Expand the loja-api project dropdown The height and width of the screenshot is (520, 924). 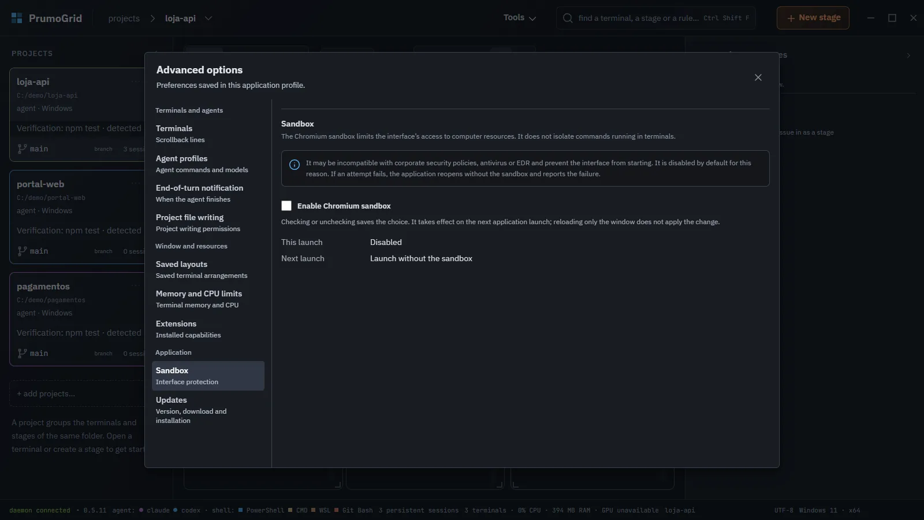(208, 18)
